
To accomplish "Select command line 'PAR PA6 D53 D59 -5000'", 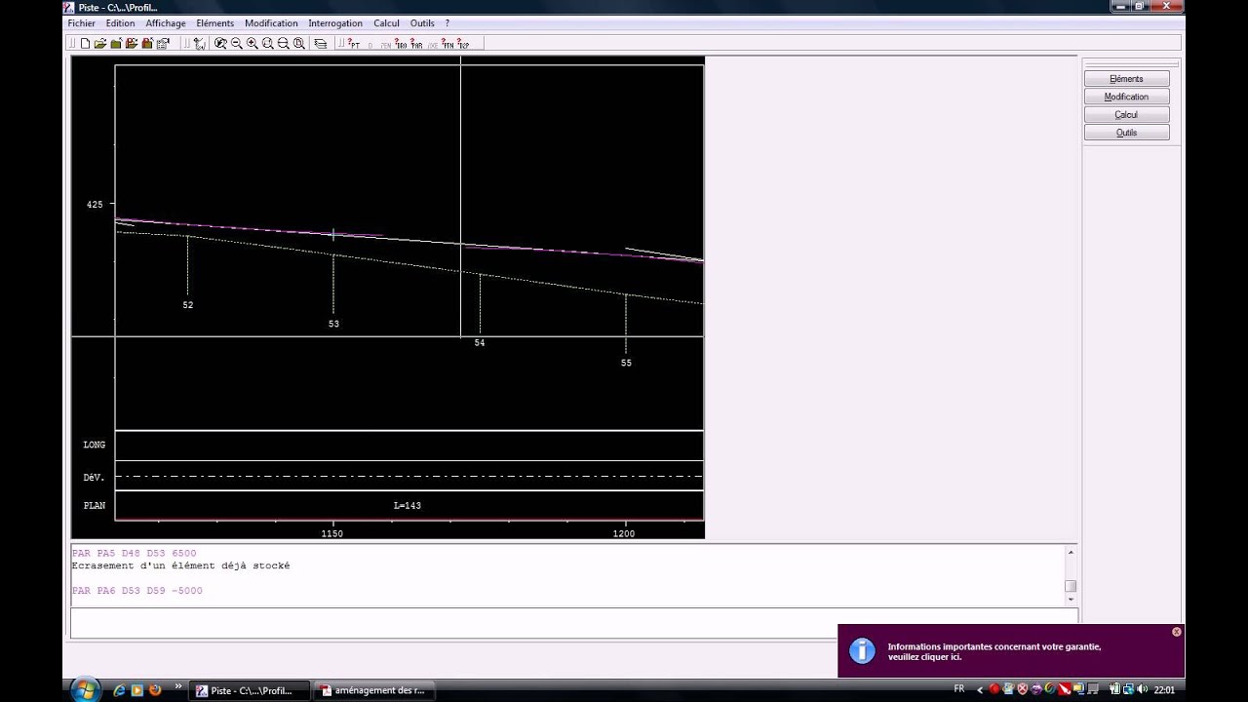I will point(136,591).
